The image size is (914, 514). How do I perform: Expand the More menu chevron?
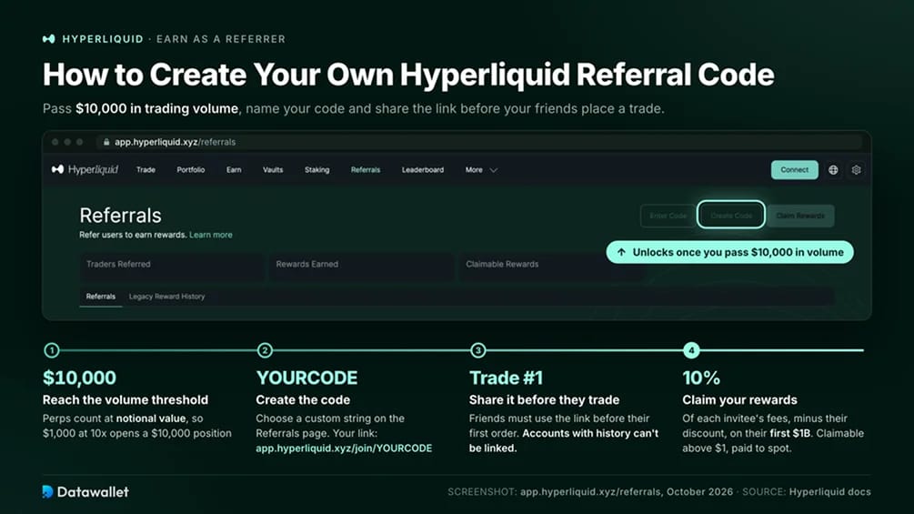pos(493,170)
